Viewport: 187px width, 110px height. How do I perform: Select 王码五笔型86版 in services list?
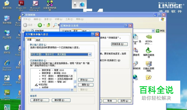tap(57, 79)
